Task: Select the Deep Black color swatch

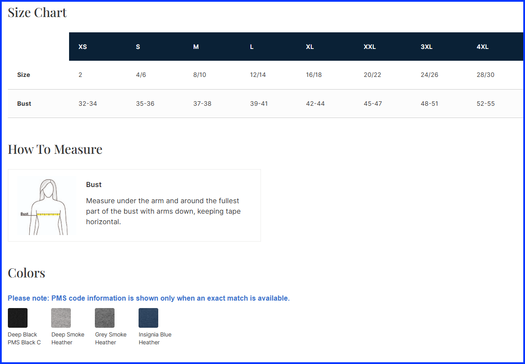Action: [x=17, y=318]
